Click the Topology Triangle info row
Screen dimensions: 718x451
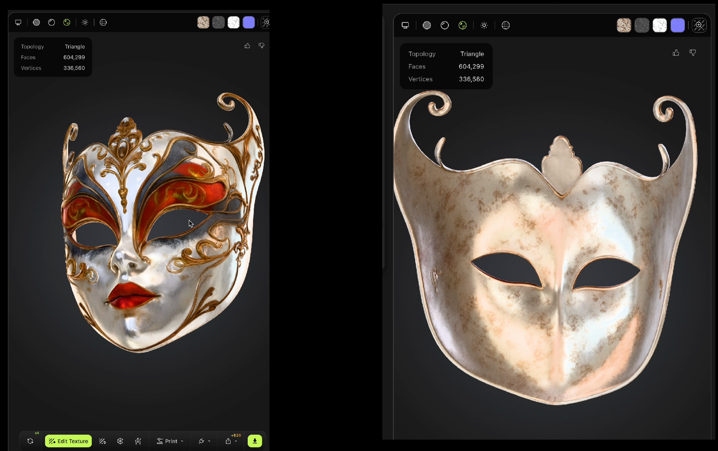pos(53,47)
